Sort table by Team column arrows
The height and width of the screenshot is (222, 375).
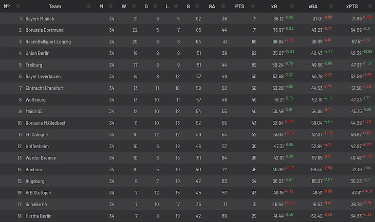[88, 6]
